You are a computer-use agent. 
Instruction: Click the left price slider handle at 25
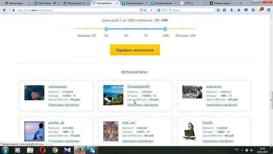click(x=106, y=29)
